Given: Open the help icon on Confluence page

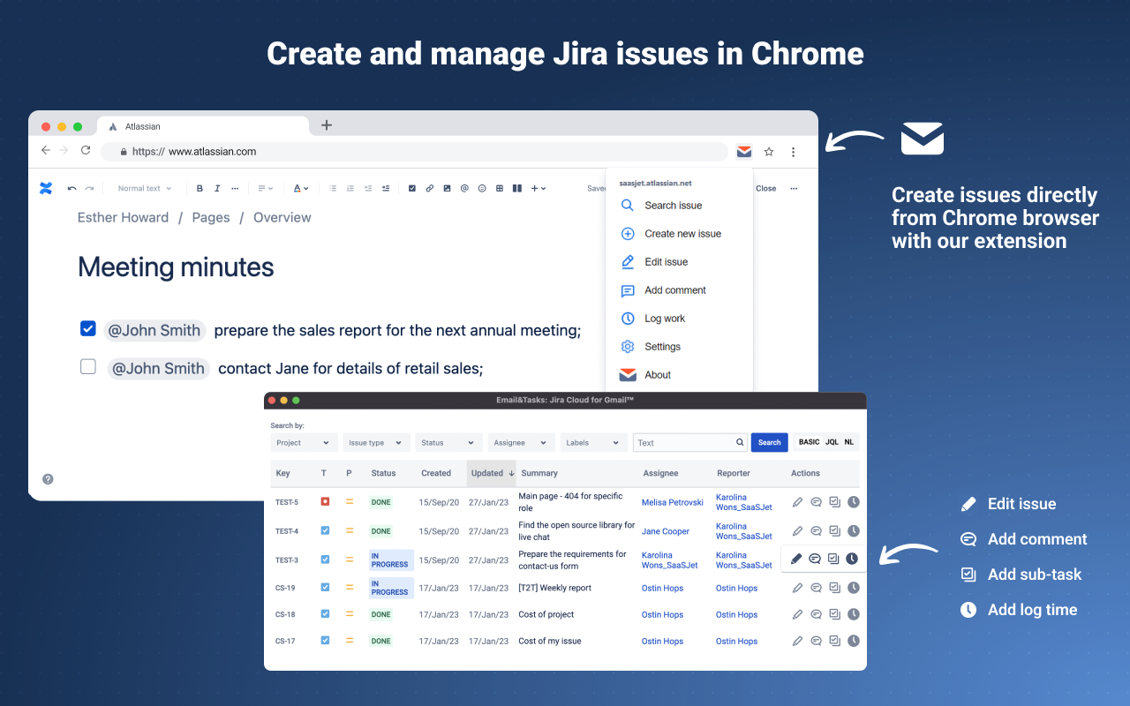Looking at the screenshot, I should click(48, 479).
